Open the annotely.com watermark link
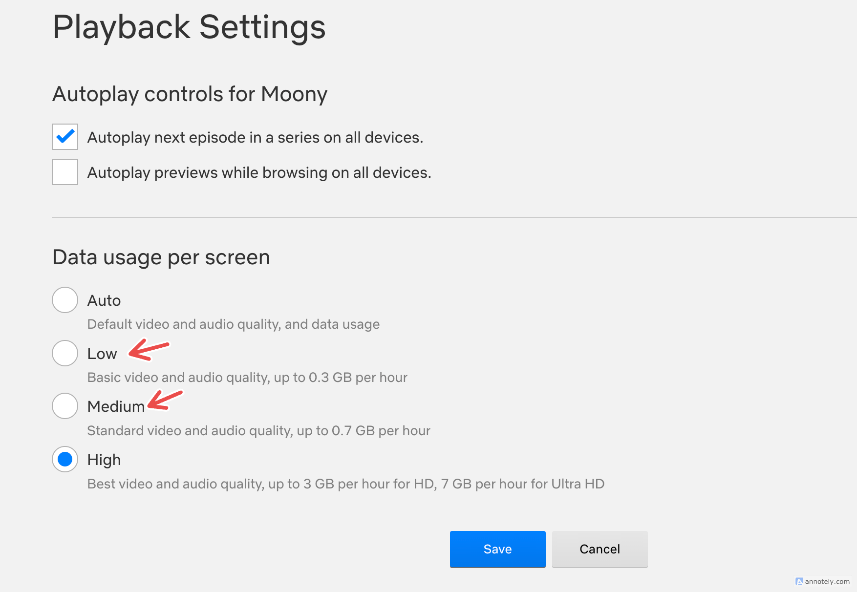 827,581
